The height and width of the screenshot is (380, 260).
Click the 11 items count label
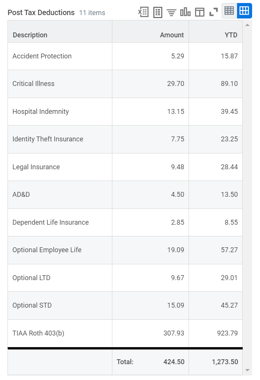(92, 12)
